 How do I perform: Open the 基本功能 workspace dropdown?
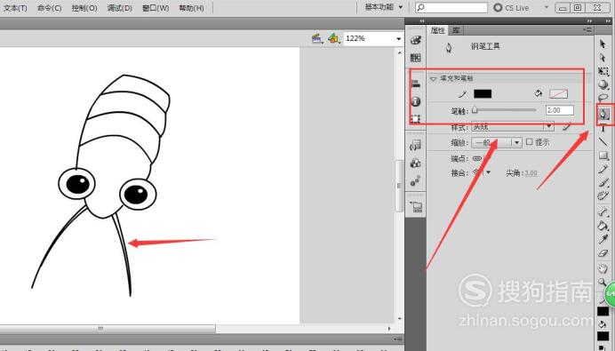(384, 7)
